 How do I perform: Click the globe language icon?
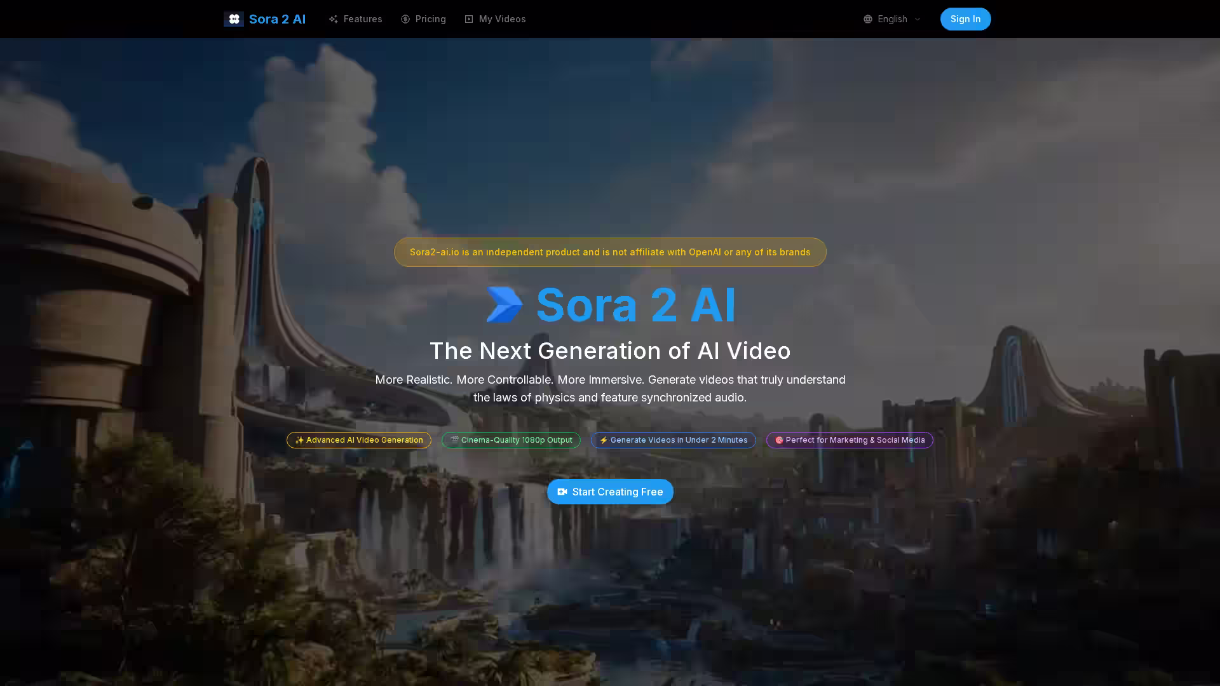(x=867, y=19)
